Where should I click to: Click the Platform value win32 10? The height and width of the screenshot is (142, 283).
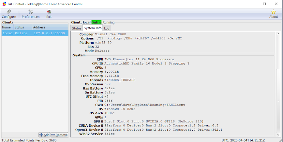coord(103,43)
